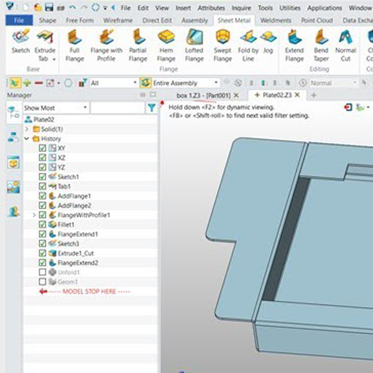
Task: Click the Hem Flange tool
Action: [166, 45]
